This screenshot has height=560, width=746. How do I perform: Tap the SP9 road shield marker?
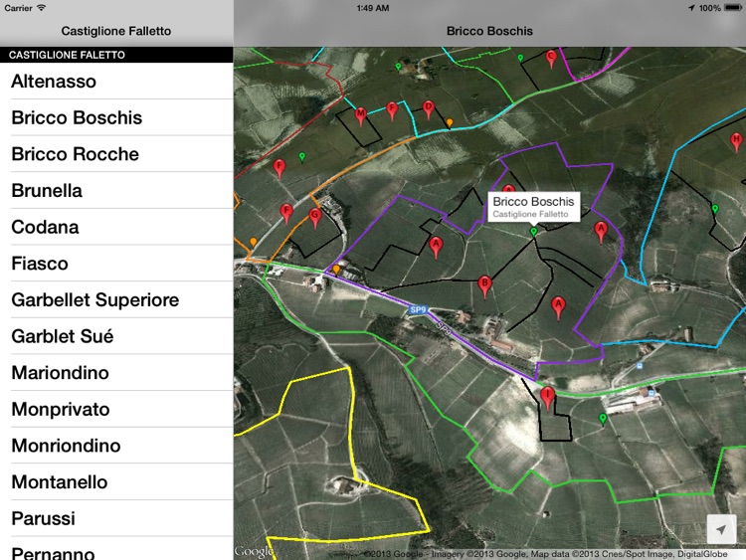(418, 309)
